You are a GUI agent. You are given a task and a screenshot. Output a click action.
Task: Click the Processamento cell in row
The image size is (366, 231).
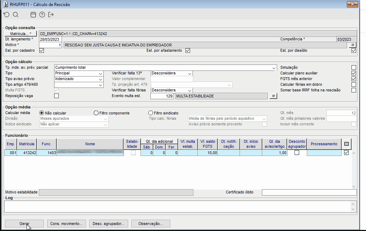[x=324, y=153]
